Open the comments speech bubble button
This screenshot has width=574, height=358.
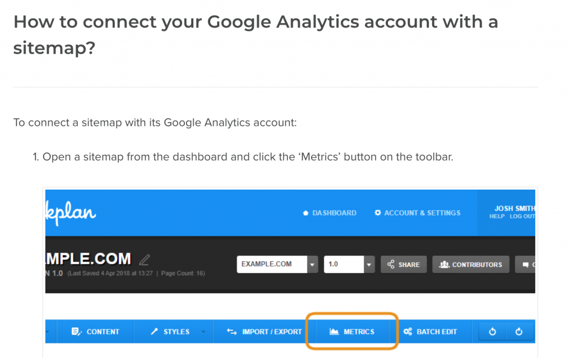tap(525, 265)
